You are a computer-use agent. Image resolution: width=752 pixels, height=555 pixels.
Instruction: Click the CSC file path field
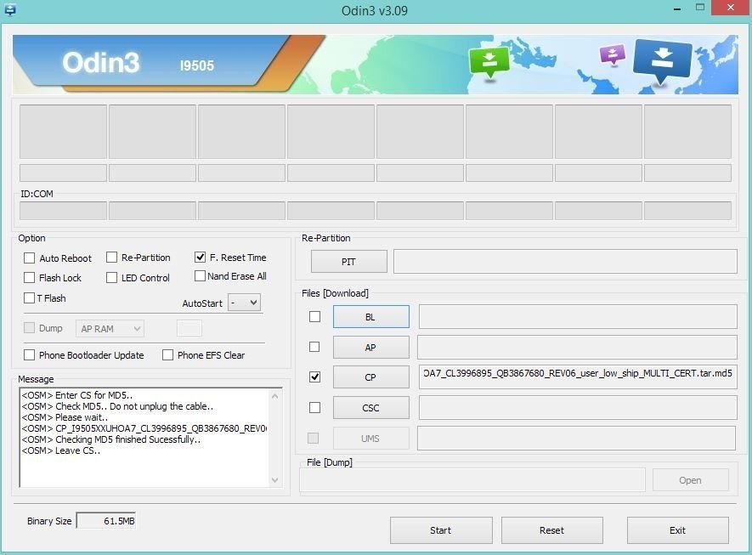click(578, 408)
